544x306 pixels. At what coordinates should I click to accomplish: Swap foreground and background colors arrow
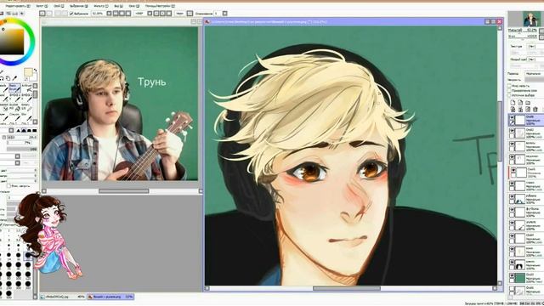[x=36, y=70]
